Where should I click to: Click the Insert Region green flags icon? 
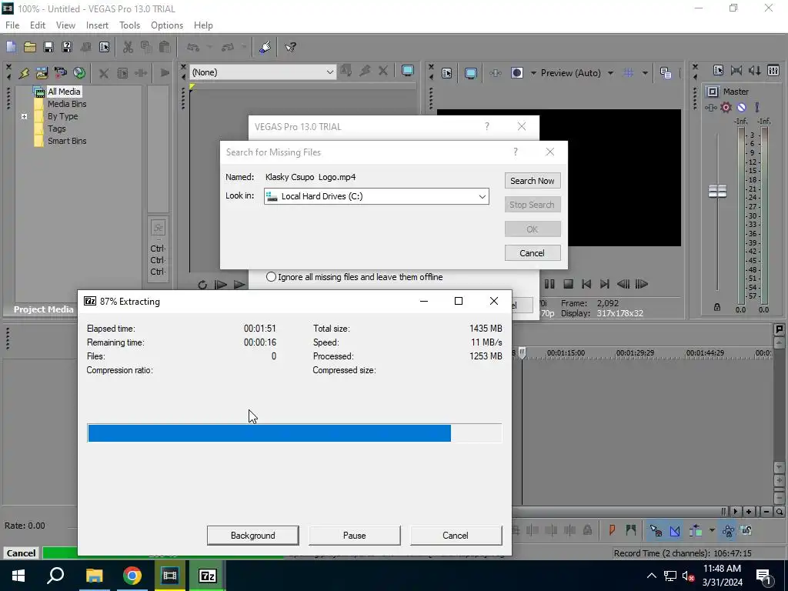[x=631, y=530]
